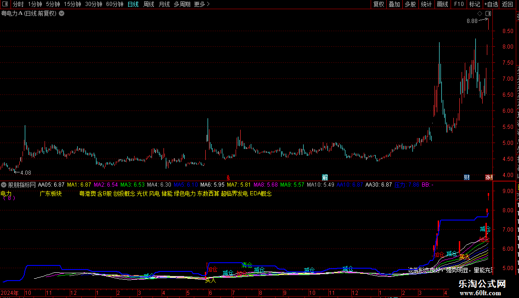Image resolution: width=519 pixels, height=298 pixels.
Task: Click the yellow 买入 signal near June
Action: tap(210, 281)
